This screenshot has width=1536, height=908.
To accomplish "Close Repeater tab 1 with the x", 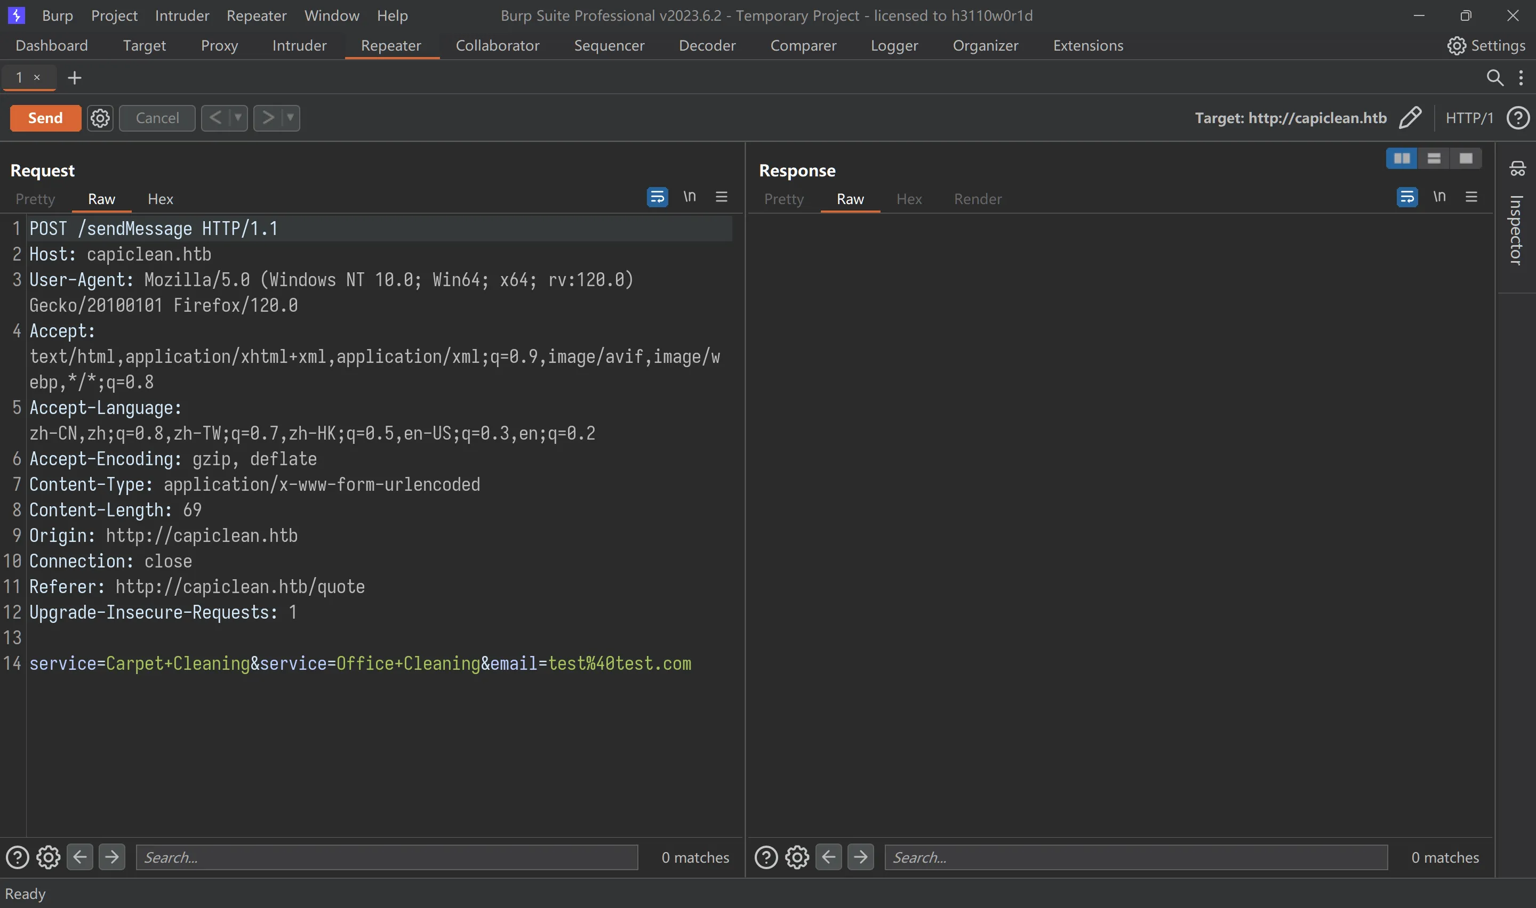I will [37, 77].
